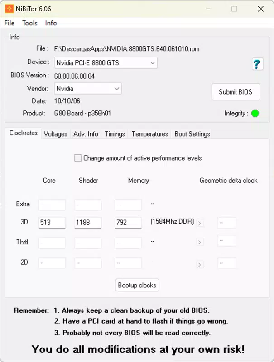Click the NiBiTor app icon in title bar
This screenshot has width=274, height=362.
tap(9, 9)
